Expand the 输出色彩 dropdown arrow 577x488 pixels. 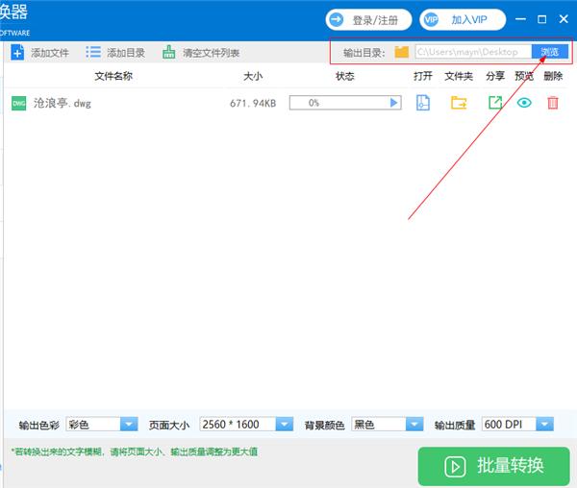129,424
